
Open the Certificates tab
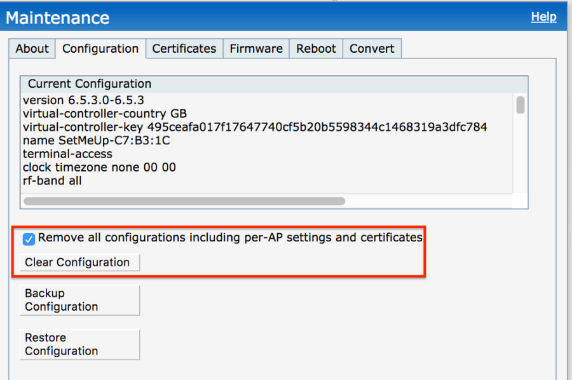[x=184, y=49]
